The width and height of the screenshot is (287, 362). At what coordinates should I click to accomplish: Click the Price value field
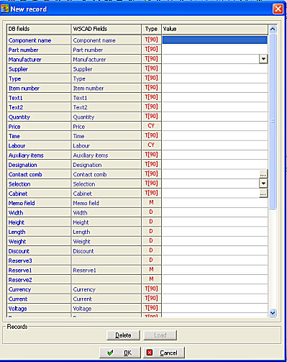coord(215,126)
